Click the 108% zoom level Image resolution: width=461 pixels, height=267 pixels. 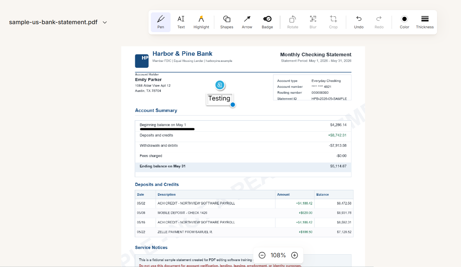point(278,255)
